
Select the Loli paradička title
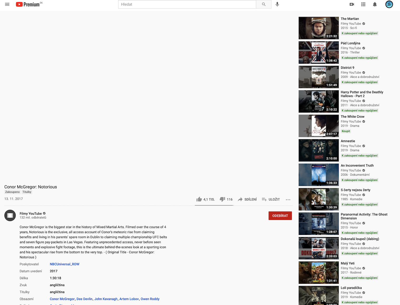pyautogui.click(x=351, y=288)
